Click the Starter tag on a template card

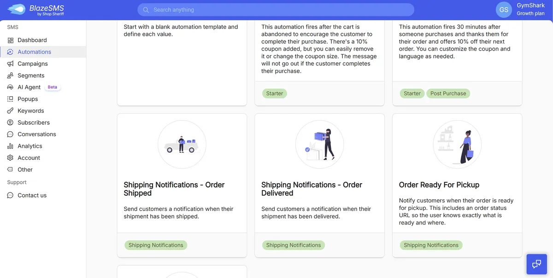point(274,93)
